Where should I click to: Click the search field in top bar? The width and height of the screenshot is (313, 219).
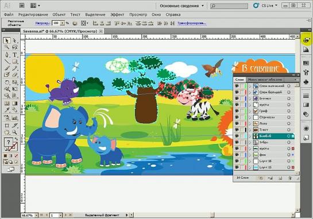tap(229, 6)
